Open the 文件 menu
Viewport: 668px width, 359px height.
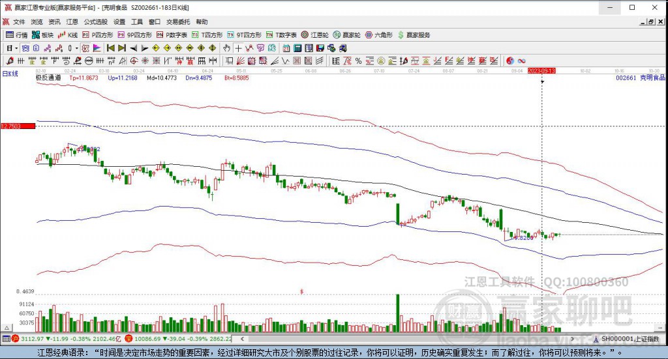[19, 22]
